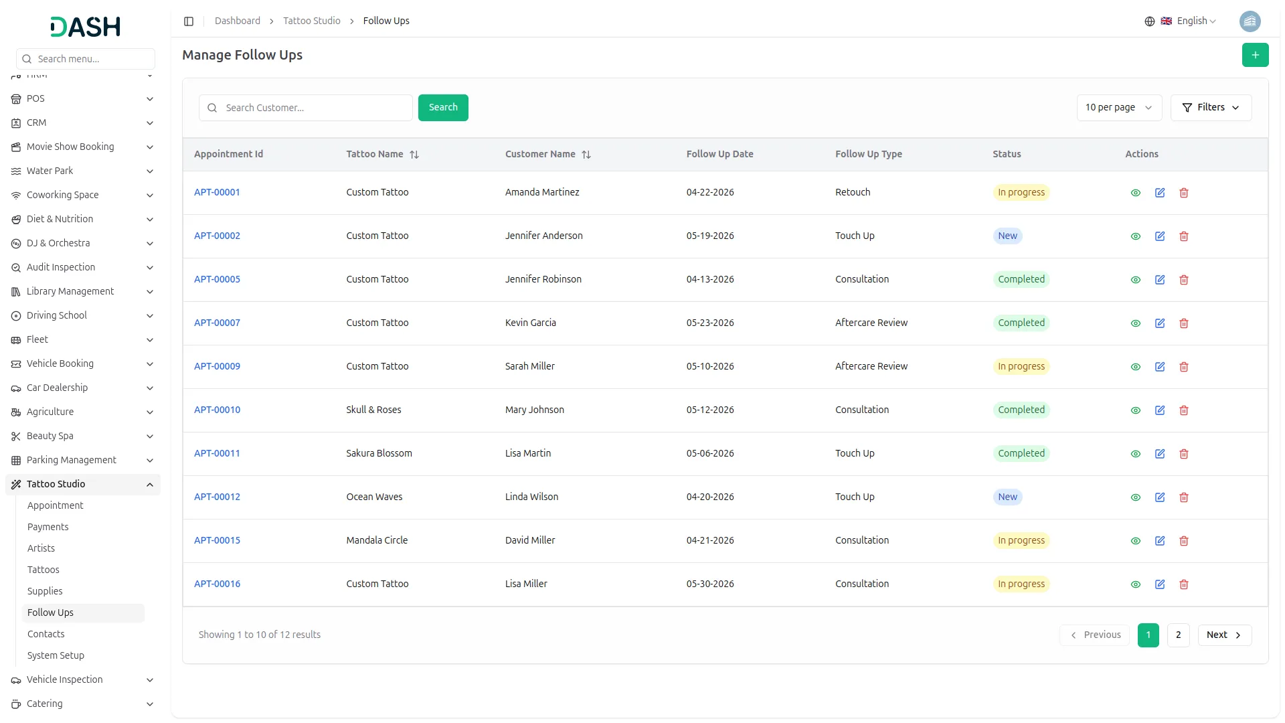Delete the APT-00001 follow up row
The height and width of the screenshot is (723, 1285).
click(1183, 193)
